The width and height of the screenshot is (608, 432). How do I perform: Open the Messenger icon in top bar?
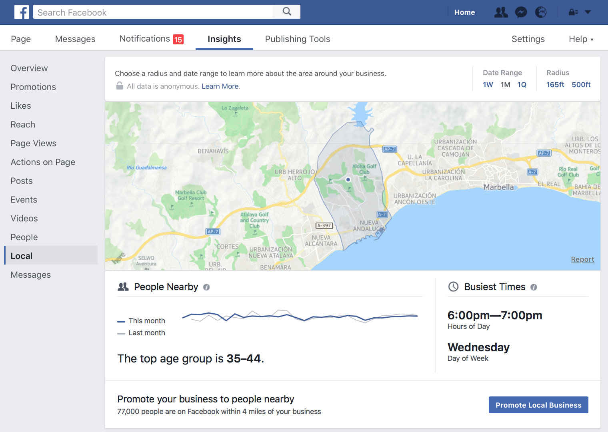pyautogui.click(x=521, y=12)
